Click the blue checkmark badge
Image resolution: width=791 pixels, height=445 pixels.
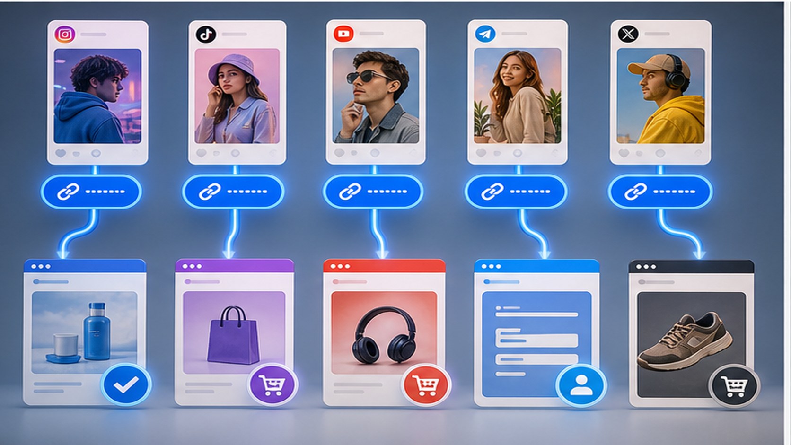[126, 384]
